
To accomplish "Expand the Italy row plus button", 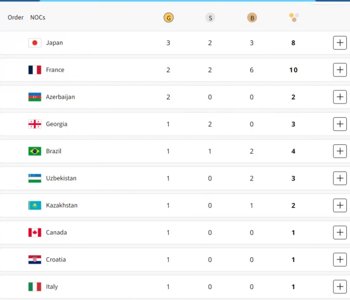I will [x=340, y=286].
